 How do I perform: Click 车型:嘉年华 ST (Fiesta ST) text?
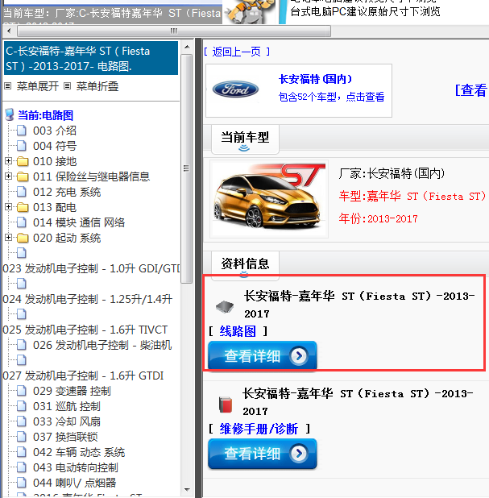click(x=412, y=196)
